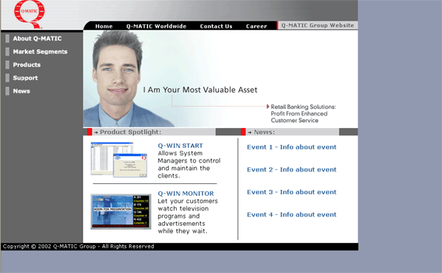
Task: Open the Q-WIN START product link
Action: click(180, 146)
